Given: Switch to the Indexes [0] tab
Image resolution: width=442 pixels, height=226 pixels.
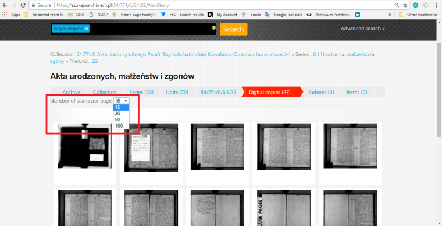Looking at the screenshot, I should coord(321,92).
